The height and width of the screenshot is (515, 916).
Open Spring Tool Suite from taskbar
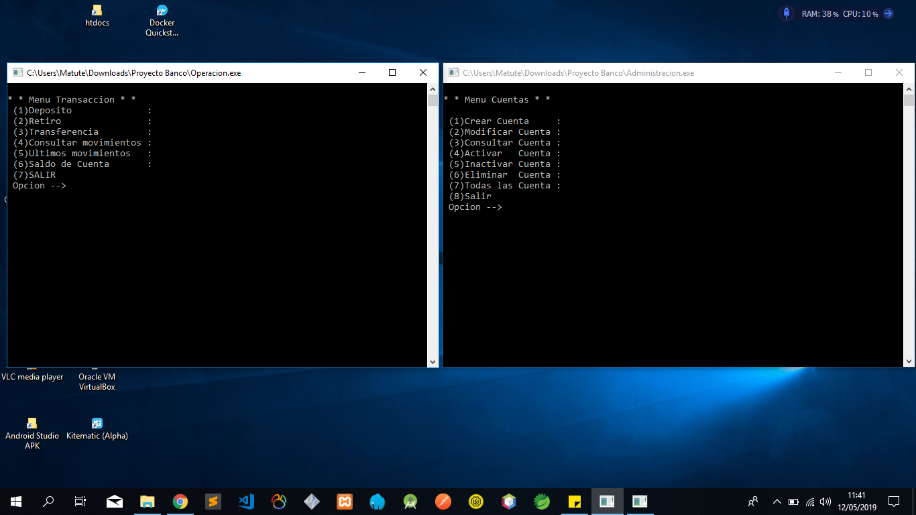tap(542, 502)
